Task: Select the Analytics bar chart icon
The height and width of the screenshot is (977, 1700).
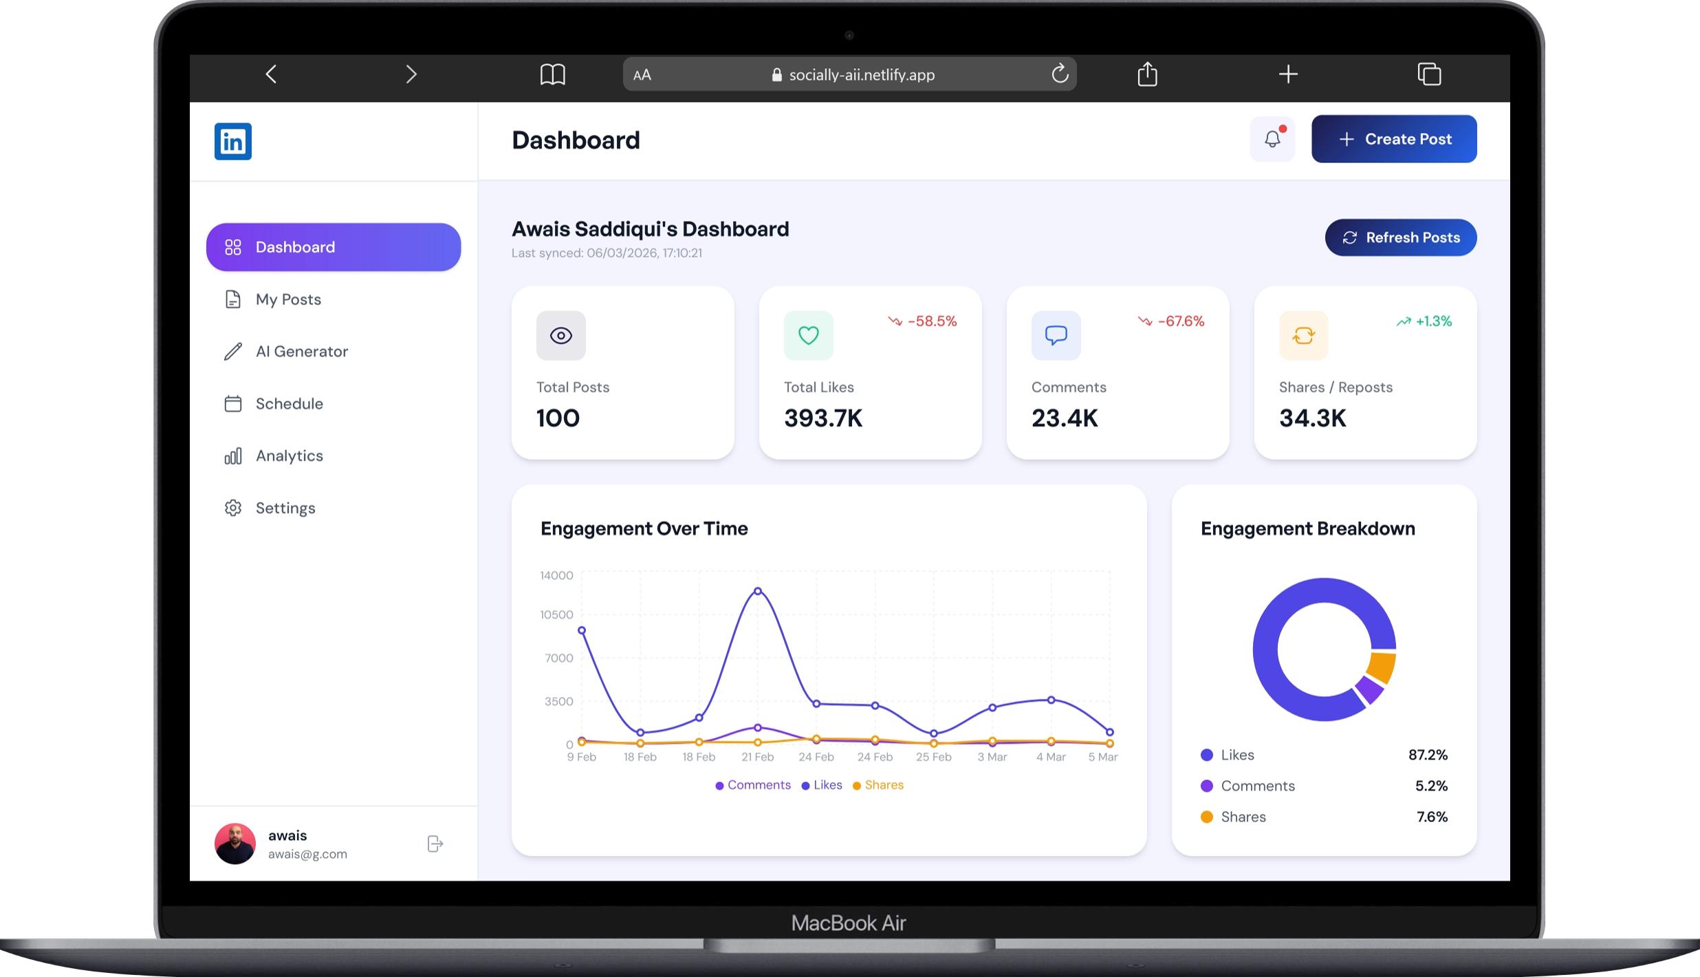Action: (233, 455)
